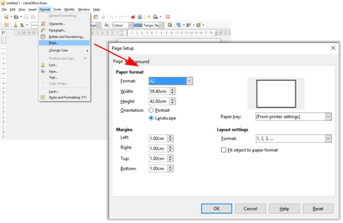Viewport: 343px width, 223px height.
Task: Click the page preview thumbnail
Action: [276, 94]
